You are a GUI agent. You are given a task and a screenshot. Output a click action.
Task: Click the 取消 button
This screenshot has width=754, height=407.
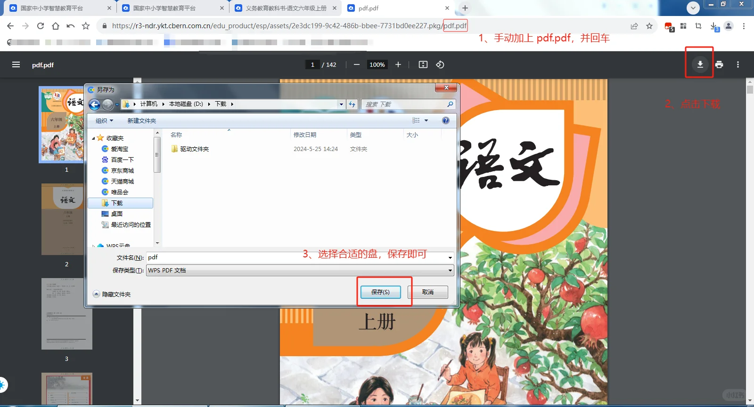(428, 292)
